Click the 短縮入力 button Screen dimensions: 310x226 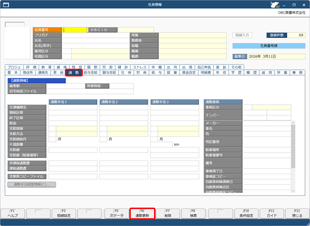pyautogui.click(x=242, y=35)
